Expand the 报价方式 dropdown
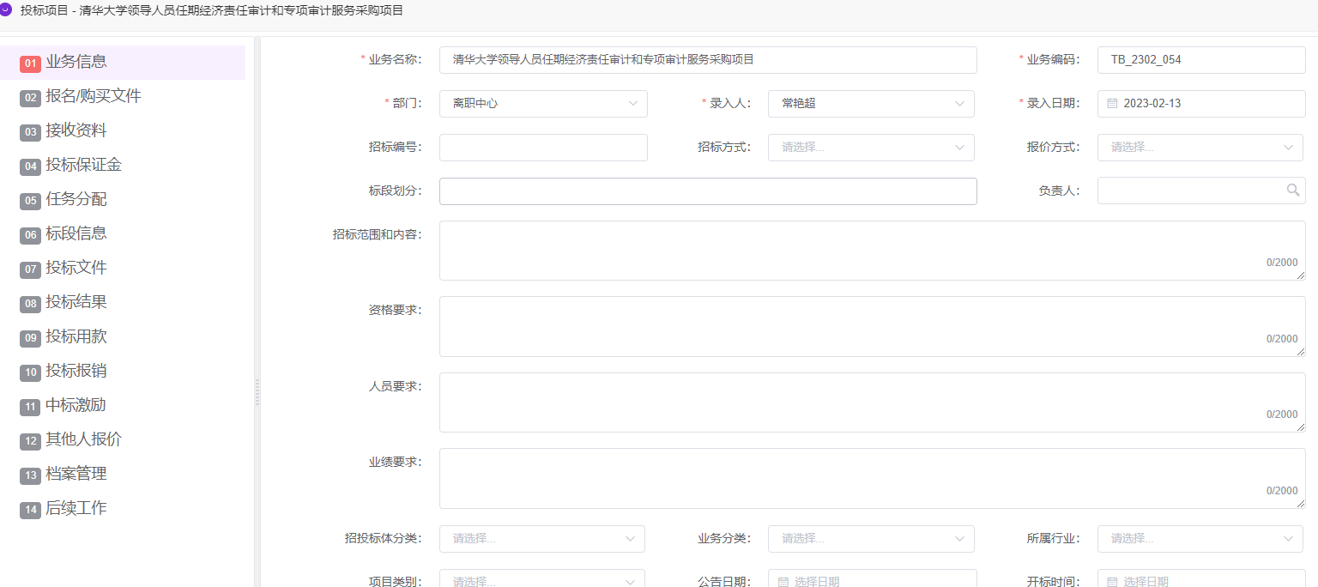Screen dimensions: 1318x587 pos(1200,148)
